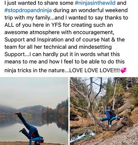Click the word 'mindesetting' in the post
Screen dimensions: 138x145
click(x=95, y=47)
